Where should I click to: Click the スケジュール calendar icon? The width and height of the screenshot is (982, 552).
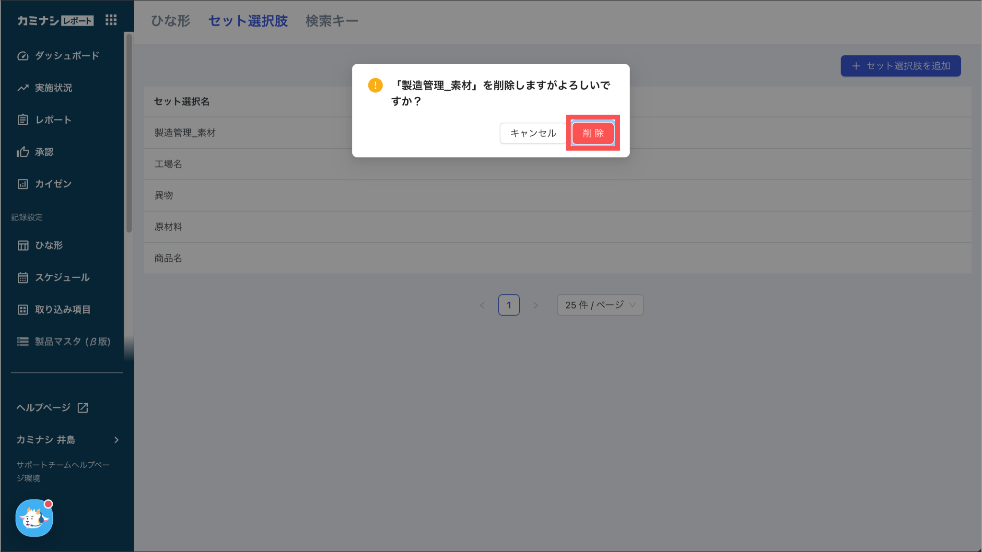(x=23, y=278)
